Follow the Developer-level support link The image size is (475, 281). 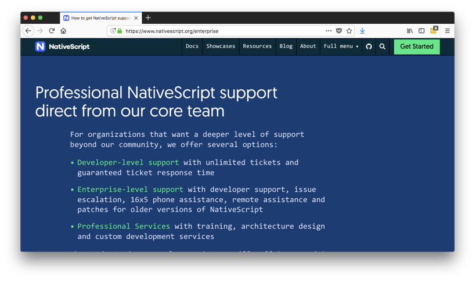tap(128, 163)
